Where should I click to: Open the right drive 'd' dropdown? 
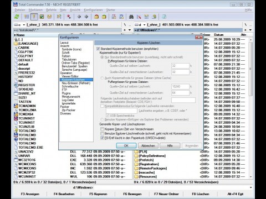[144, 25]
